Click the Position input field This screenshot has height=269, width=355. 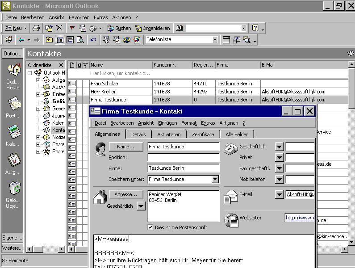(x=183, y=157)
